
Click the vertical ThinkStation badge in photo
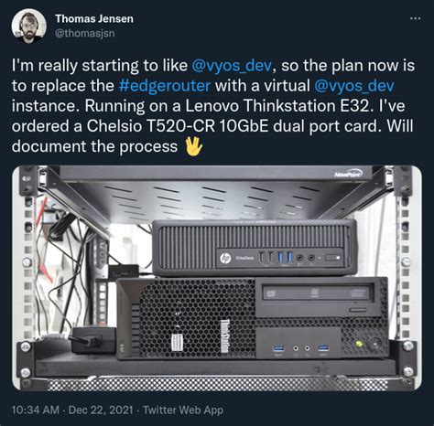(225, 336)
